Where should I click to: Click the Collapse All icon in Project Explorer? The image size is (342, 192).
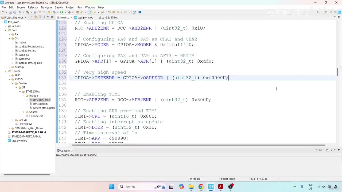(x=32, y=17)
